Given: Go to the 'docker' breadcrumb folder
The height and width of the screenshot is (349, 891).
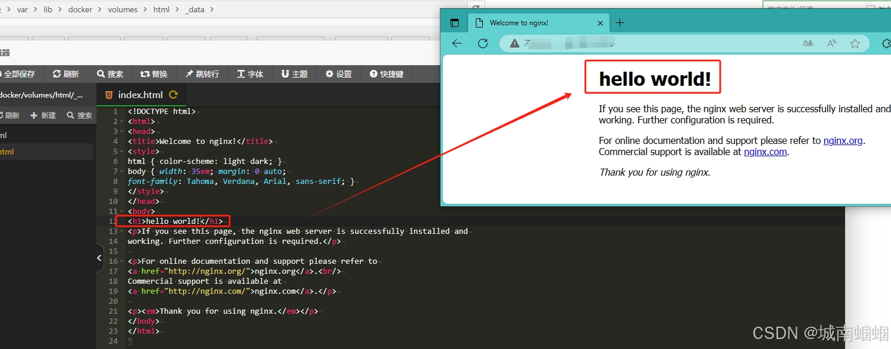Looking at the screenshot, I should 80,9.
